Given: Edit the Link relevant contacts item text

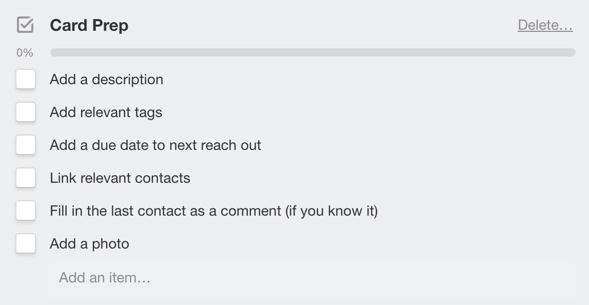Looking at the screenshot, I should (x=120, y=178).
